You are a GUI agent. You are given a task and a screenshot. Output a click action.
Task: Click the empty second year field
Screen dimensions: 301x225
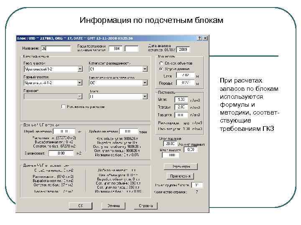(x=132, y=49)
